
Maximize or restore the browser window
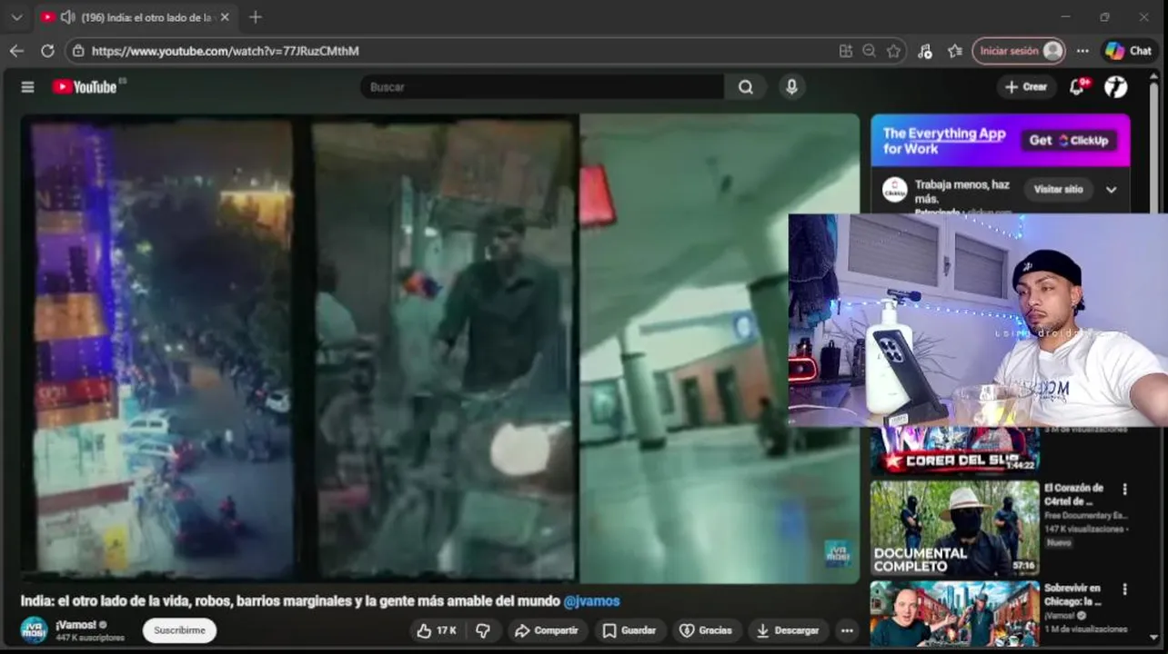(x=1104, y=17)
